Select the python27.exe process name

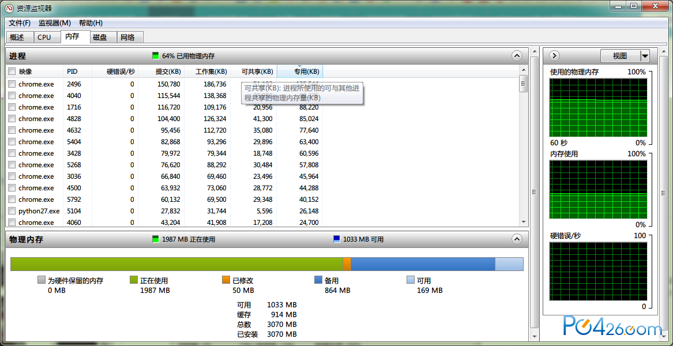[x=39, y=211]
